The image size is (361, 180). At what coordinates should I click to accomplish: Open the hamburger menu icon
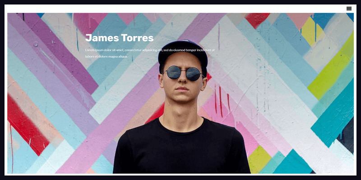(349, 9)
